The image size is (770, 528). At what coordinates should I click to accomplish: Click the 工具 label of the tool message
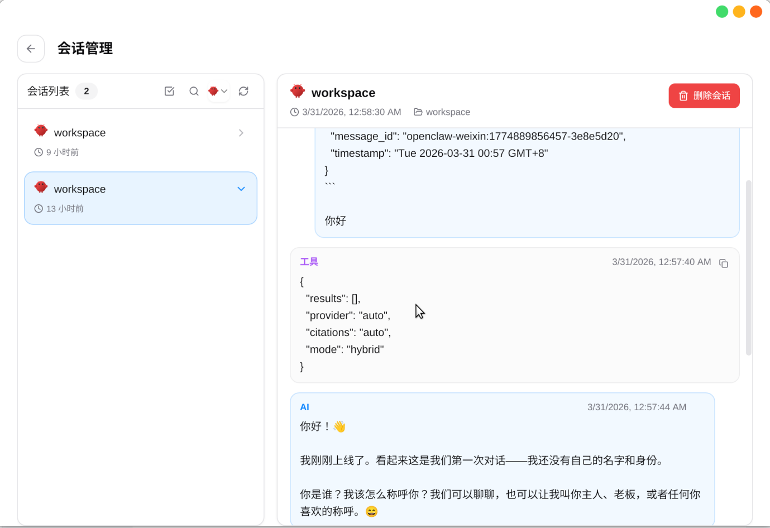(x=309, y=262)
